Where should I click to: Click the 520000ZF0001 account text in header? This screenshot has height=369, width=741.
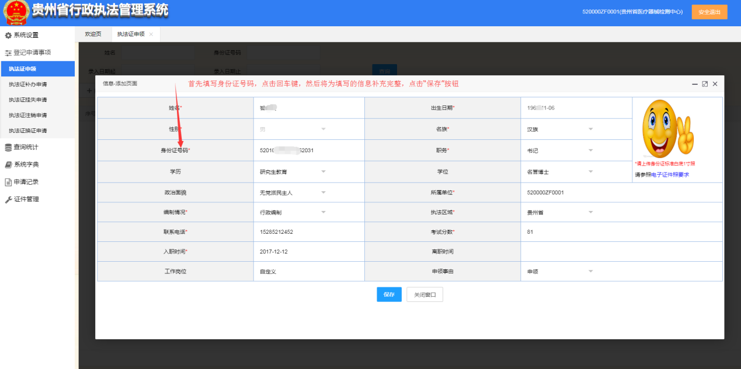632,12
